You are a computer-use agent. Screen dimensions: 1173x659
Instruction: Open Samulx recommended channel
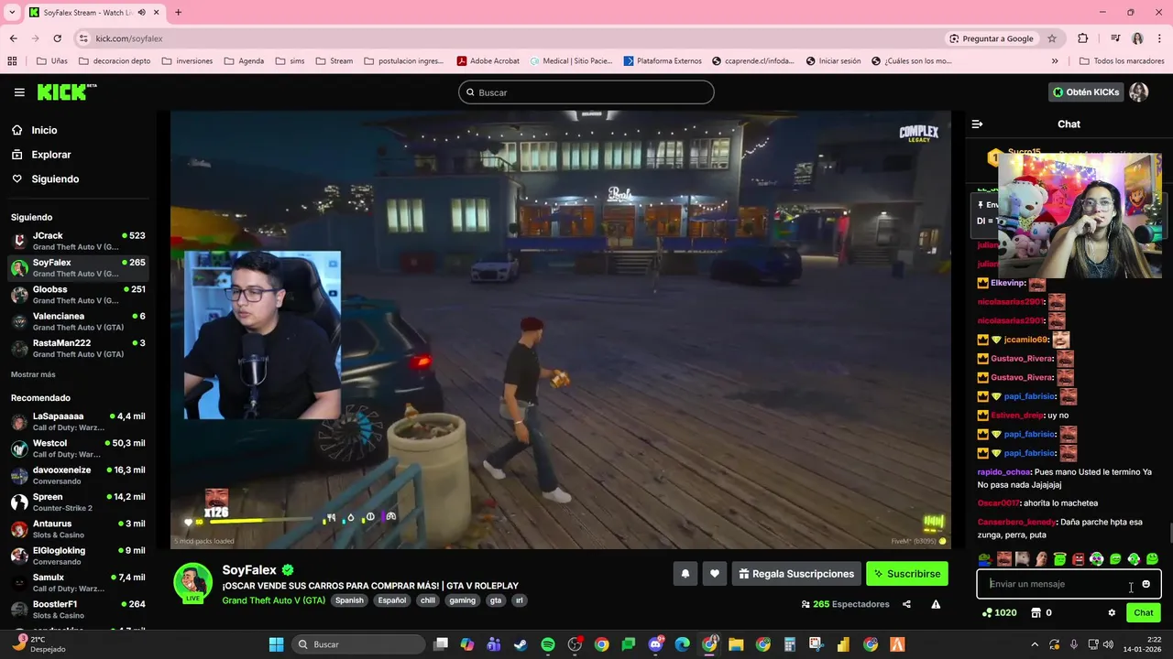click(78, 582)
